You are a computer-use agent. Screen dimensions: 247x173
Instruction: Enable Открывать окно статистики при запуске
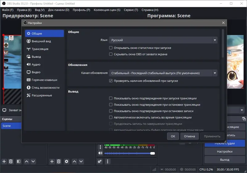pos(111,48)
